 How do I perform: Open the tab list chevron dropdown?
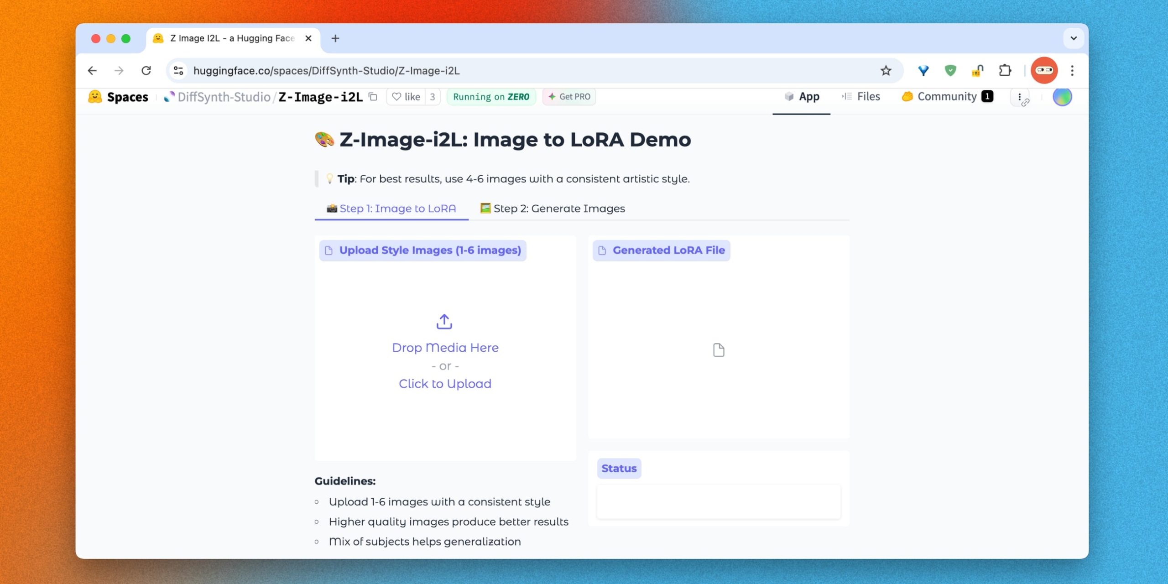tap(1074, 38)
